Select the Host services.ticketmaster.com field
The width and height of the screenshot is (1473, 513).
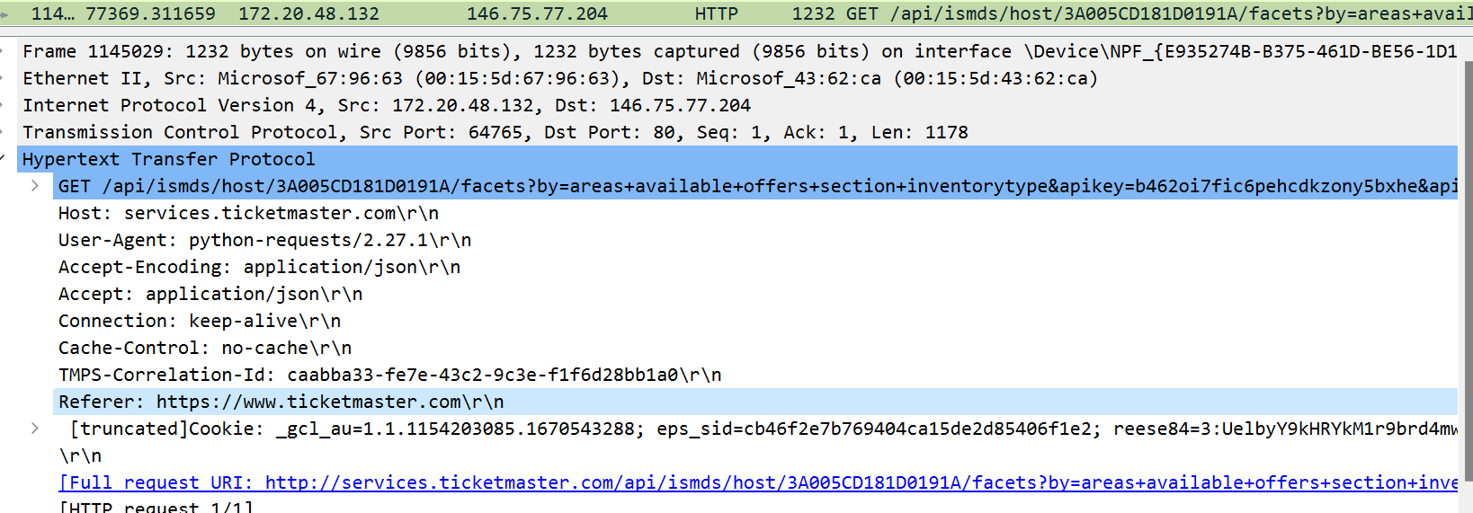249,213
